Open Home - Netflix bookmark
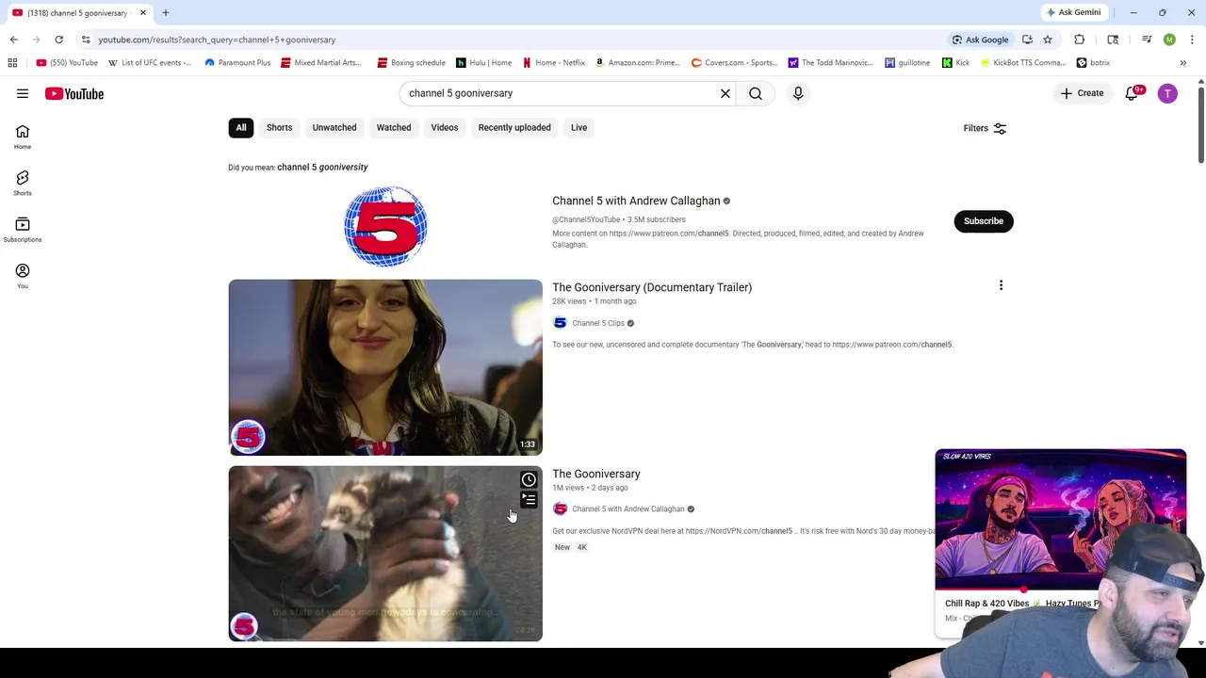Image resolution: width=1206 pixels, height=678 pixels. pos(554,63)
